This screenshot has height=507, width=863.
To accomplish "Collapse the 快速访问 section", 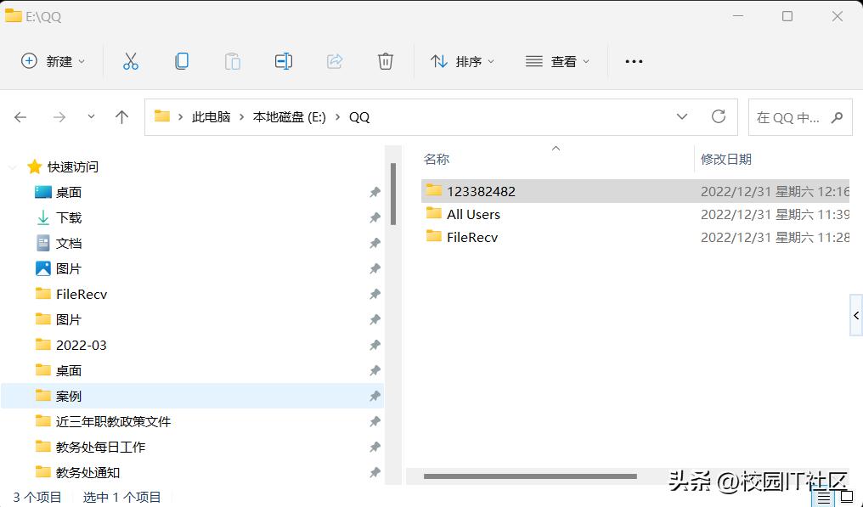I will [12, 166].
